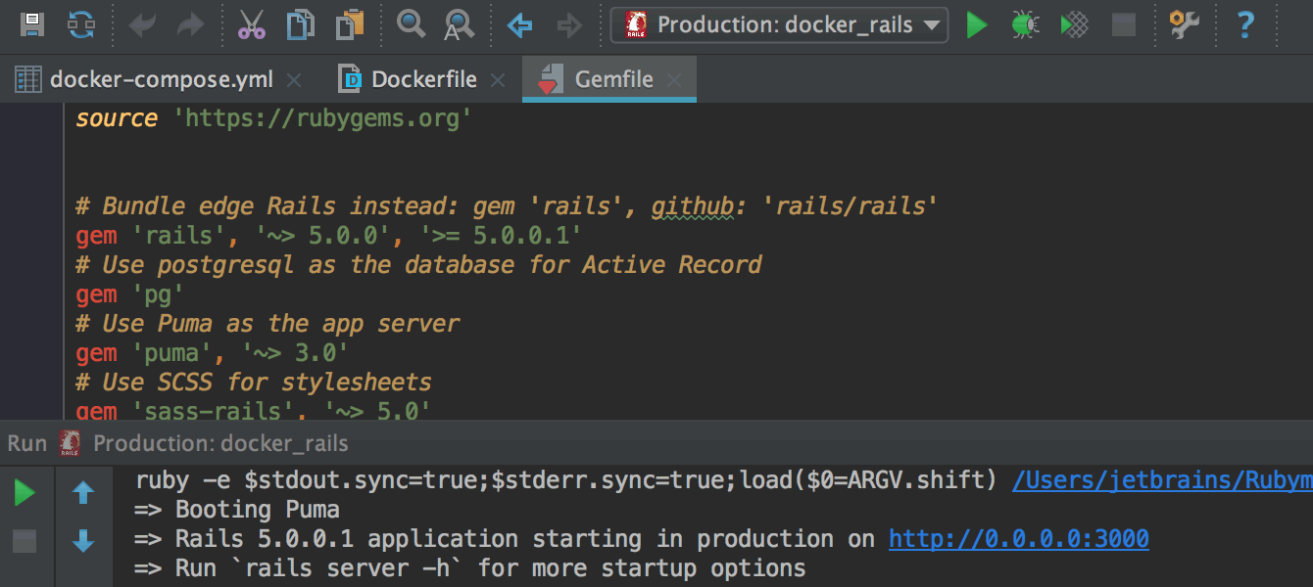Navigate forward with the gray right arrow

pos(569,24)
